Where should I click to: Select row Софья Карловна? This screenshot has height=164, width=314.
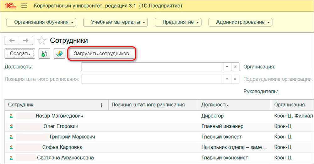point(160,147)
